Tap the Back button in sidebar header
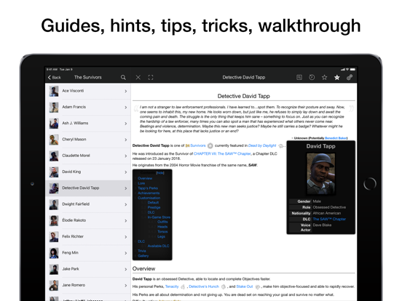 click(55, 77)
